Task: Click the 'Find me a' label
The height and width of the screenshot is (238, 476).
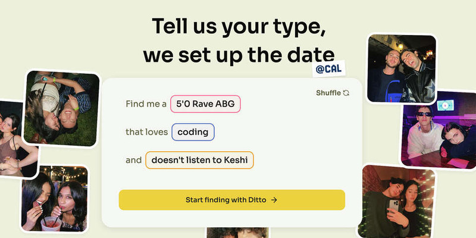Action: pyautogui.click(x=146, y=104)
